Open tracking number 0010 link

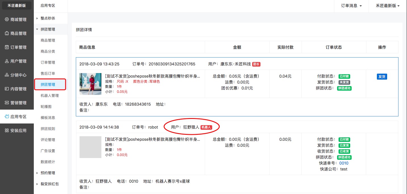click(x=344, y=163)
